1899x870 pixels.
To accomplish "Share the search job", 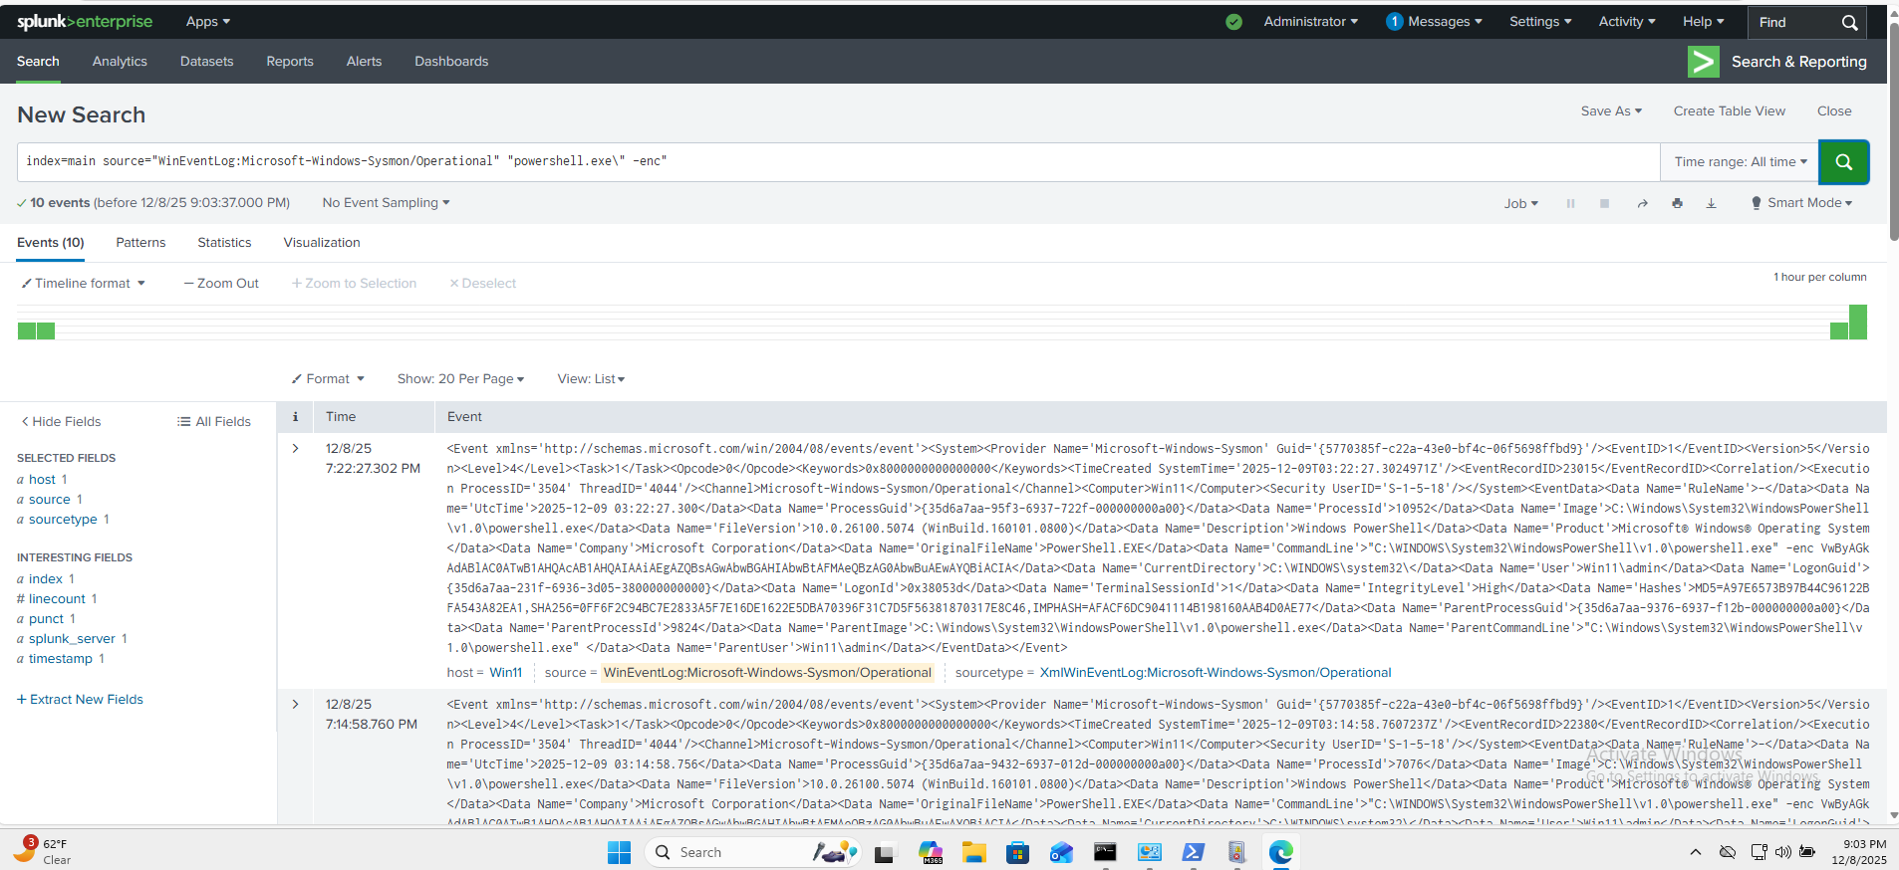I will [x=1642, y=203].
